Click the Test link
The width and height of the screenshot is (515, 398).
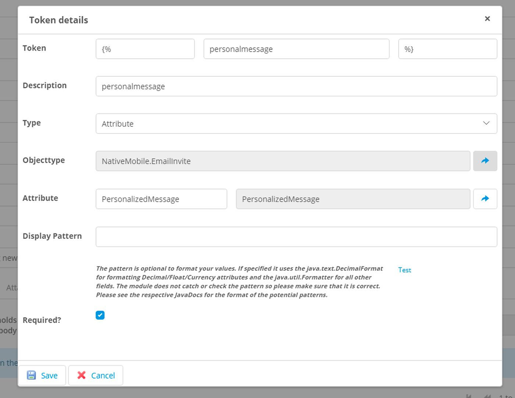[404, 270]
